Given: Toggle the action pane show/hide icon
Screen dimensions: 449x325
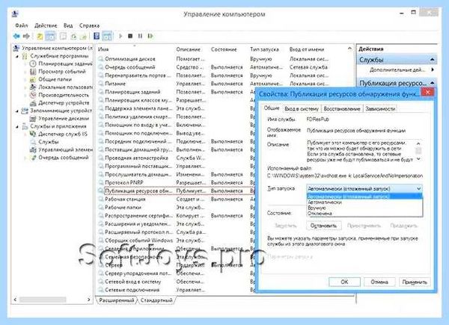Looking at the screenshot, I should tap(107, 37).
